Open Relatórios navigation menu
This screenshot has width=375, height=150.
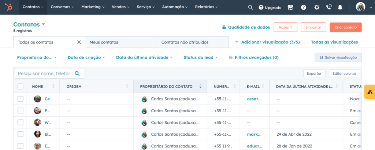pos(207,7)
